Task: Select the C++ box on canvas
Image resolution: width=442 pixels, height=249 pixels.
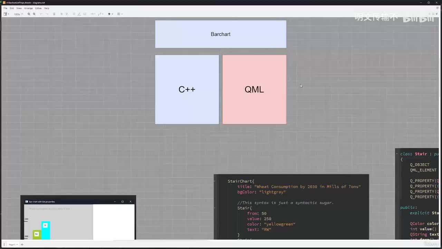Action: [187, 90]
